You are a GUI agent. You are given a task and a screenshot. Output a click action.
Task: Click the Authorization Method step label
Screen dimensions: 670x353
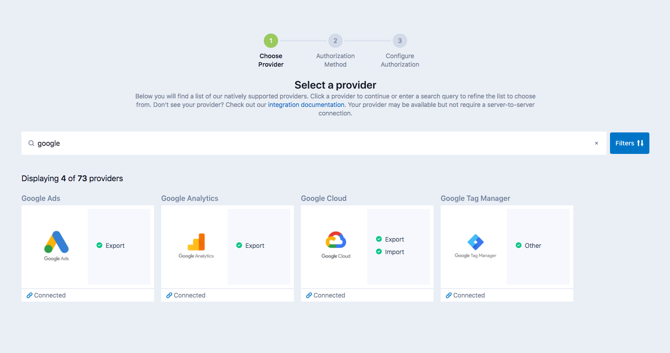click(x=335, y=60)
